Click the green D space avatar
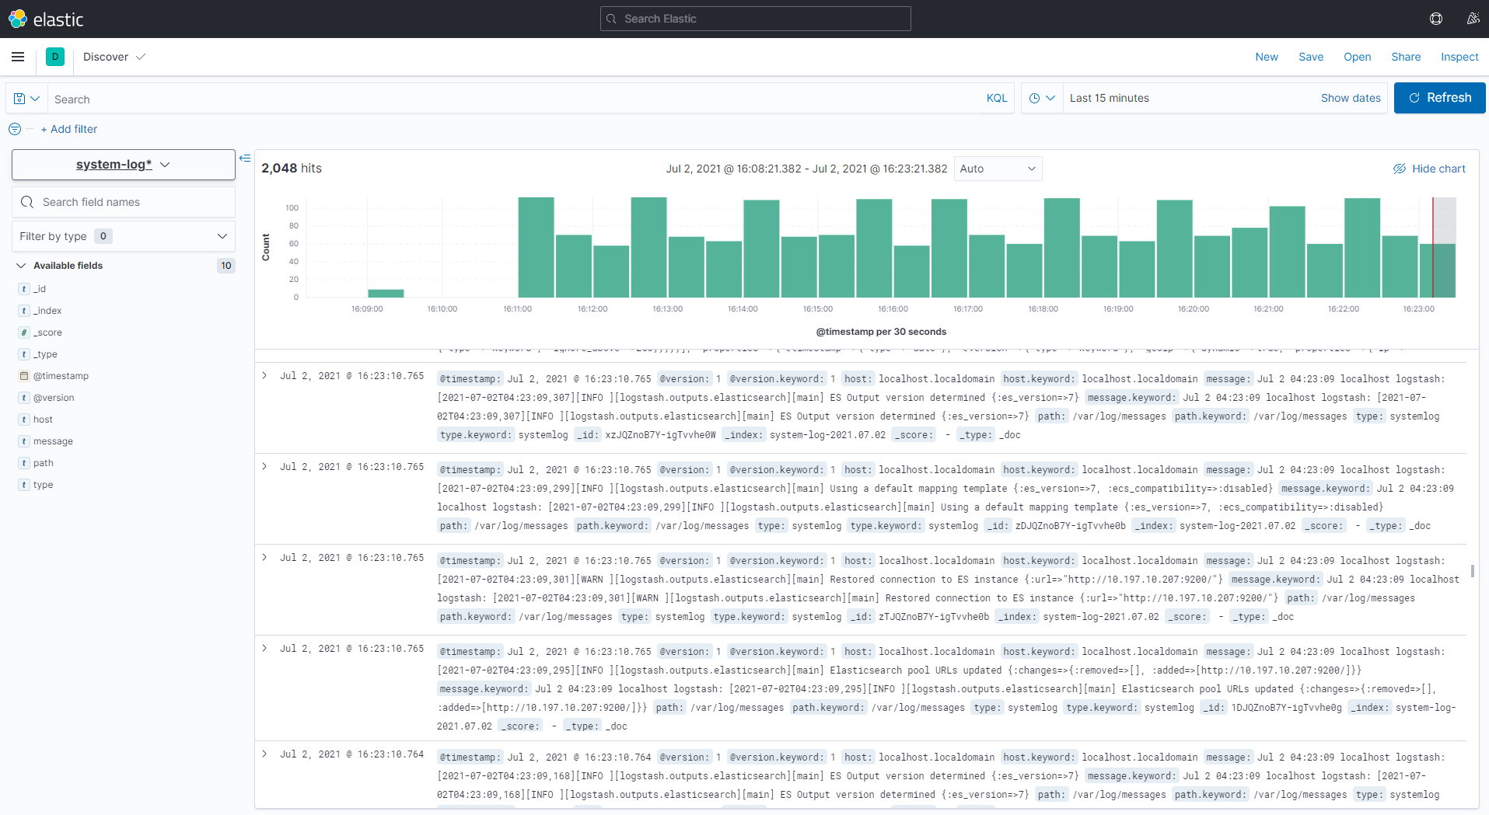This screenshot has height=815, width=1489. click(55, 57)
